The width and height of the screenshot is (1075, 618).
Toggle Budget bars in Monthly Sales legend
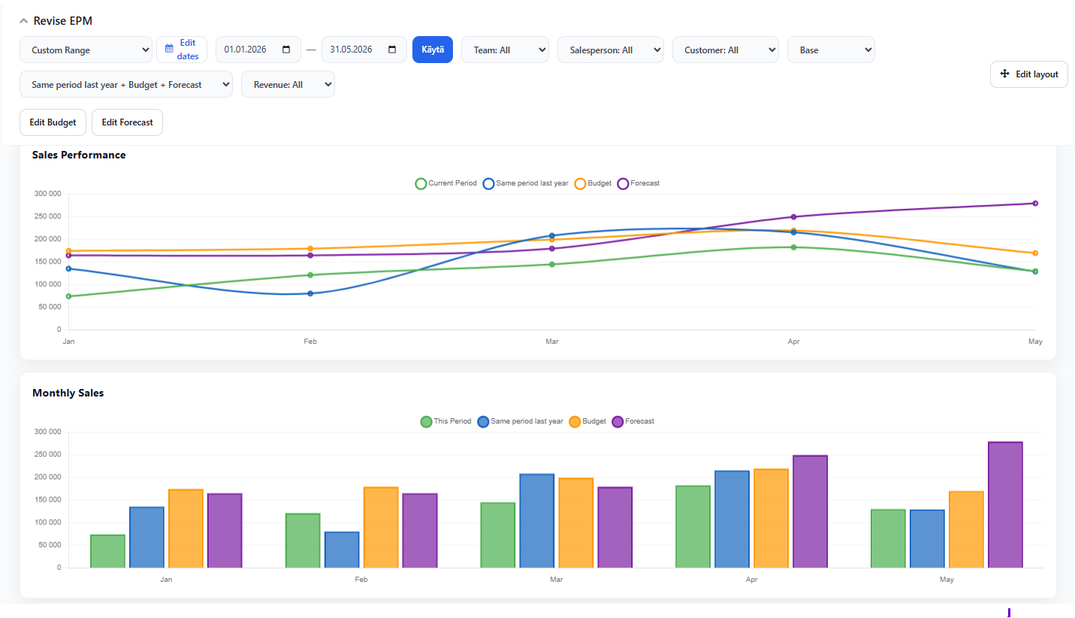click(x=587, y=421)
